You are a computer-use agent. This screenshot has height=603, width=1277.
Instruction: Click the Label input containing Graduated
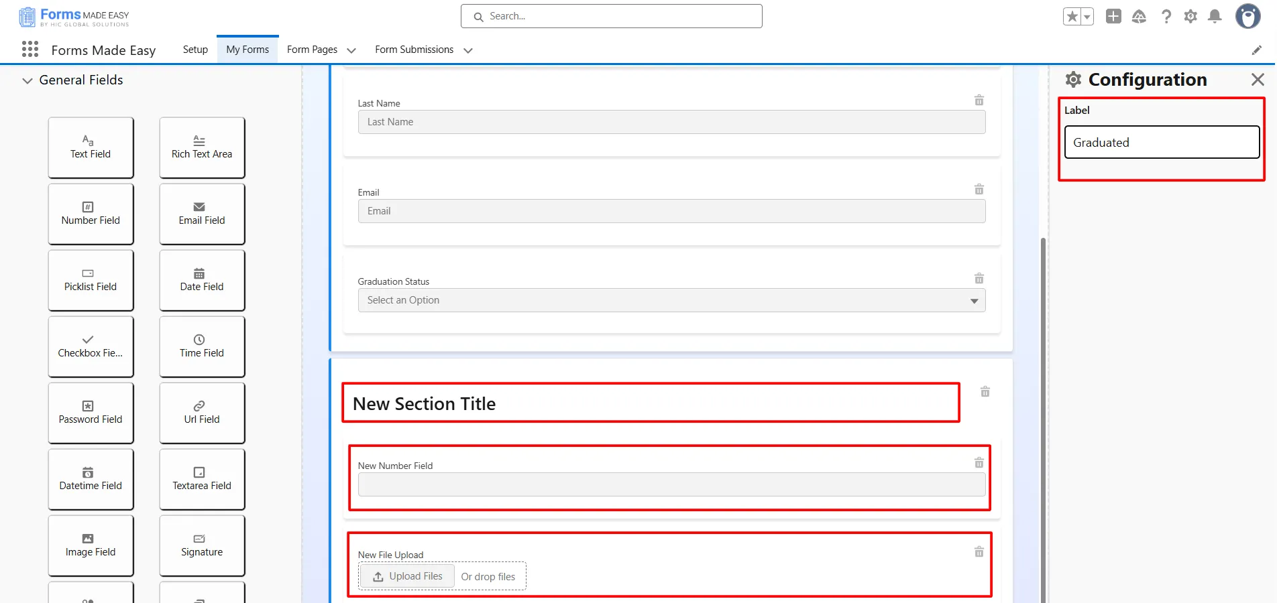click(1162, 142)
